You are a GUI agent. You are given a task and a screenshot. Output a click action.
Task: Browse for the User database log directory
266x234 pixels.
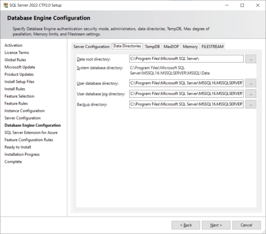coord(251,94)
